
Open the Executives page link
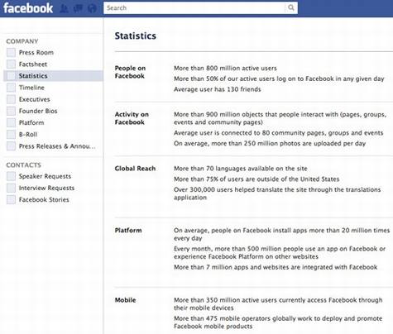tap(35, 99)
